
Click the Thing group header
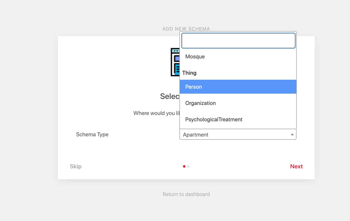point(189,73)
